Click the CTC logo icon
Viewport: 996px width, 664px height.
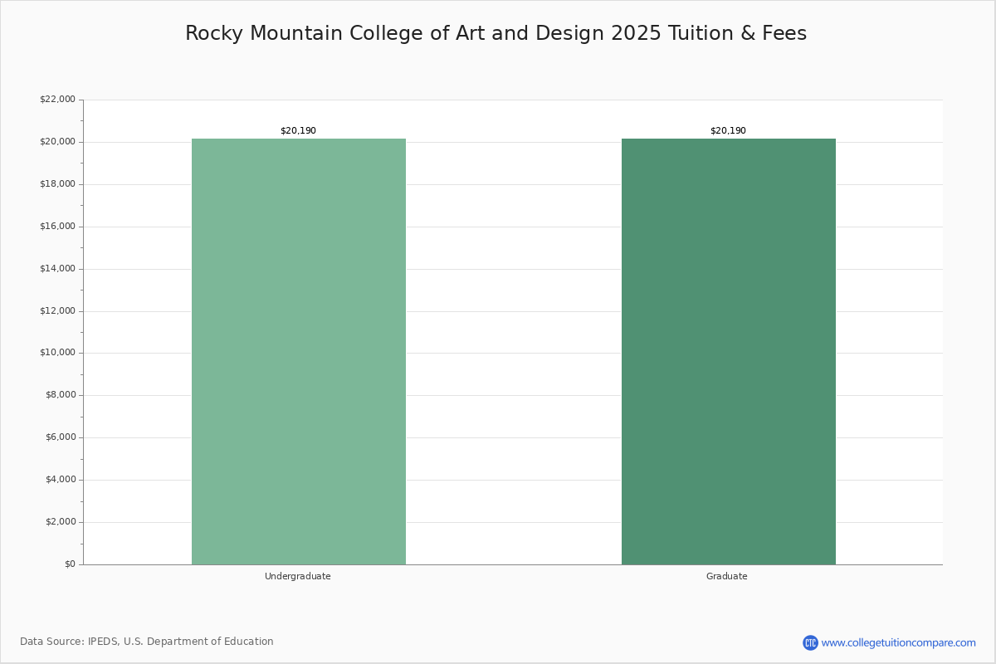810,642
